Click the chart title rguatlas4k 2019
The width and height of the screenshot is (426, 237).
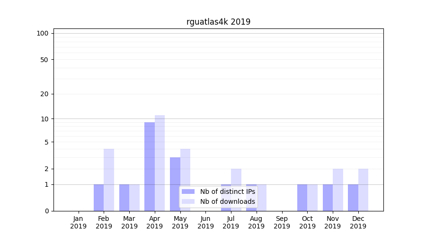(x=218, y=22)
